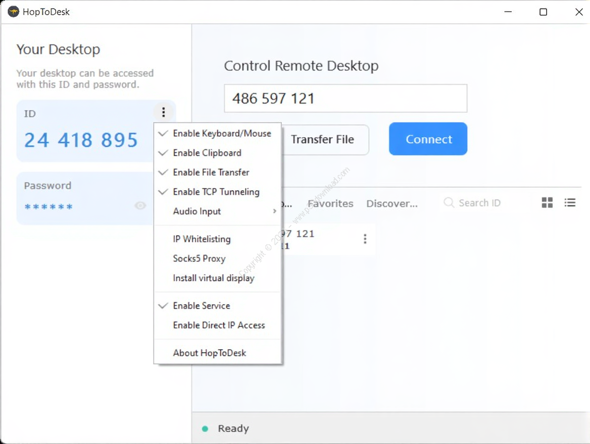The image size is (590, 444).
Task: Switch to list view layout
Action: (570, 203)
